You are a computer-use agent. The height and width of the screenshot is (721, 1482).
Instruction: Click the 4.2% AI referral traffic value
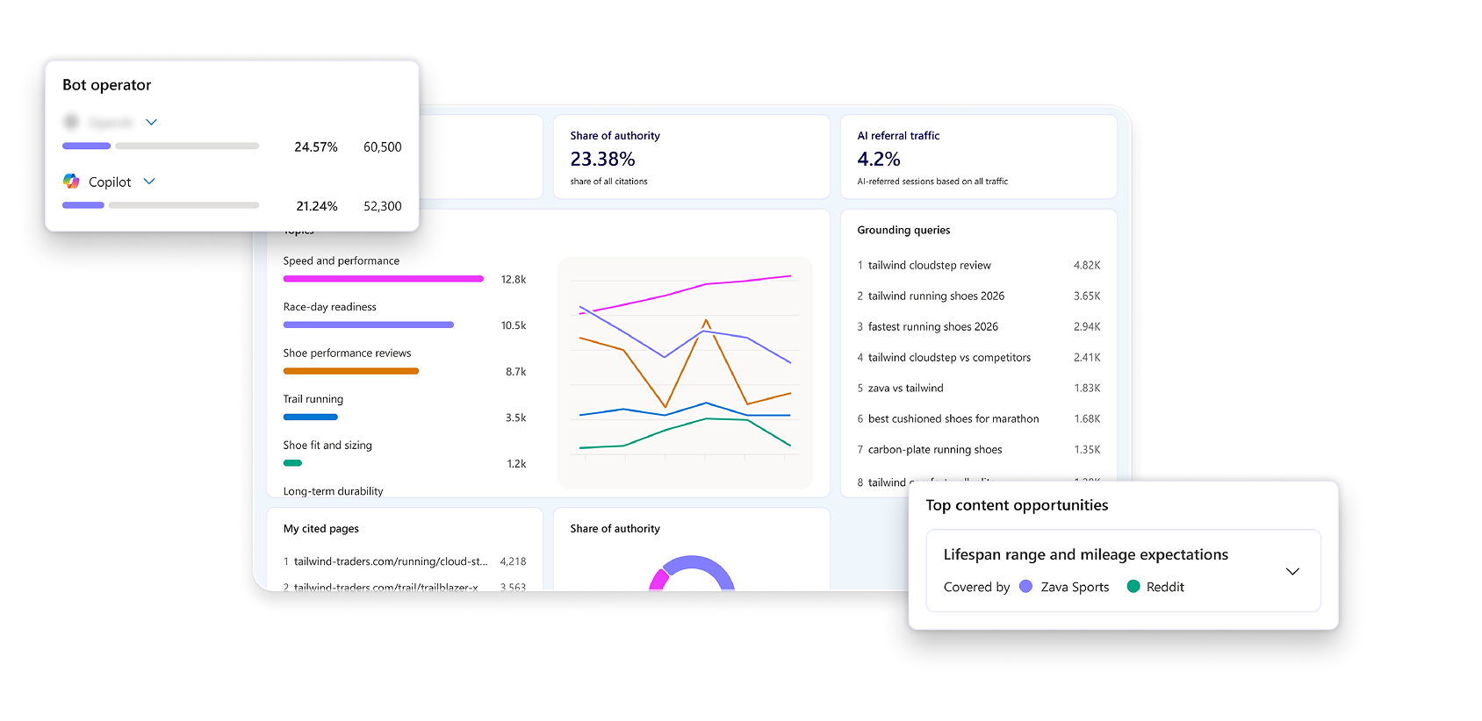coord(879,159)
